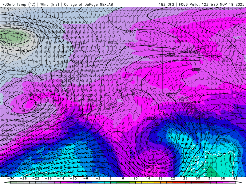The height and width of the screenshot is (184, 246).
Task: Select the 38 colorbar value
Action: 223,178
